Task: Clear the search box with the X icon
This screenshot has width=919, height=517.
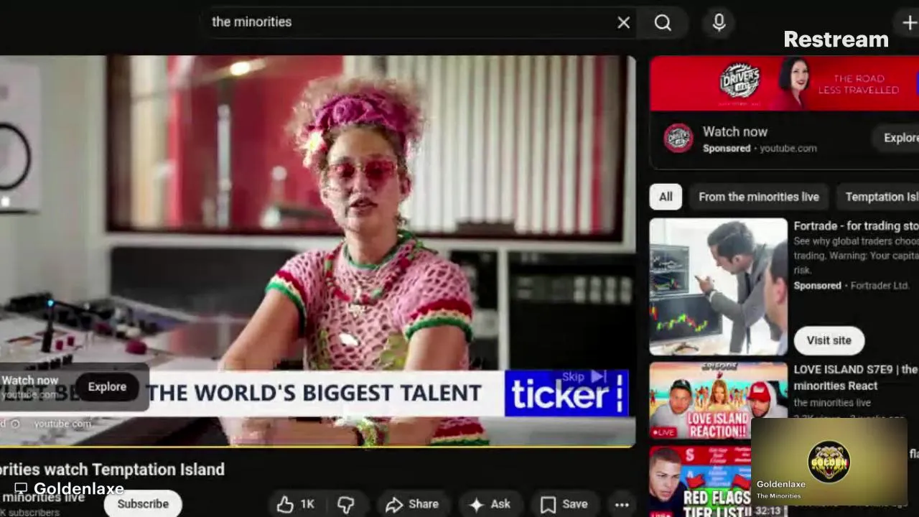Action: [x=623, y=23]
